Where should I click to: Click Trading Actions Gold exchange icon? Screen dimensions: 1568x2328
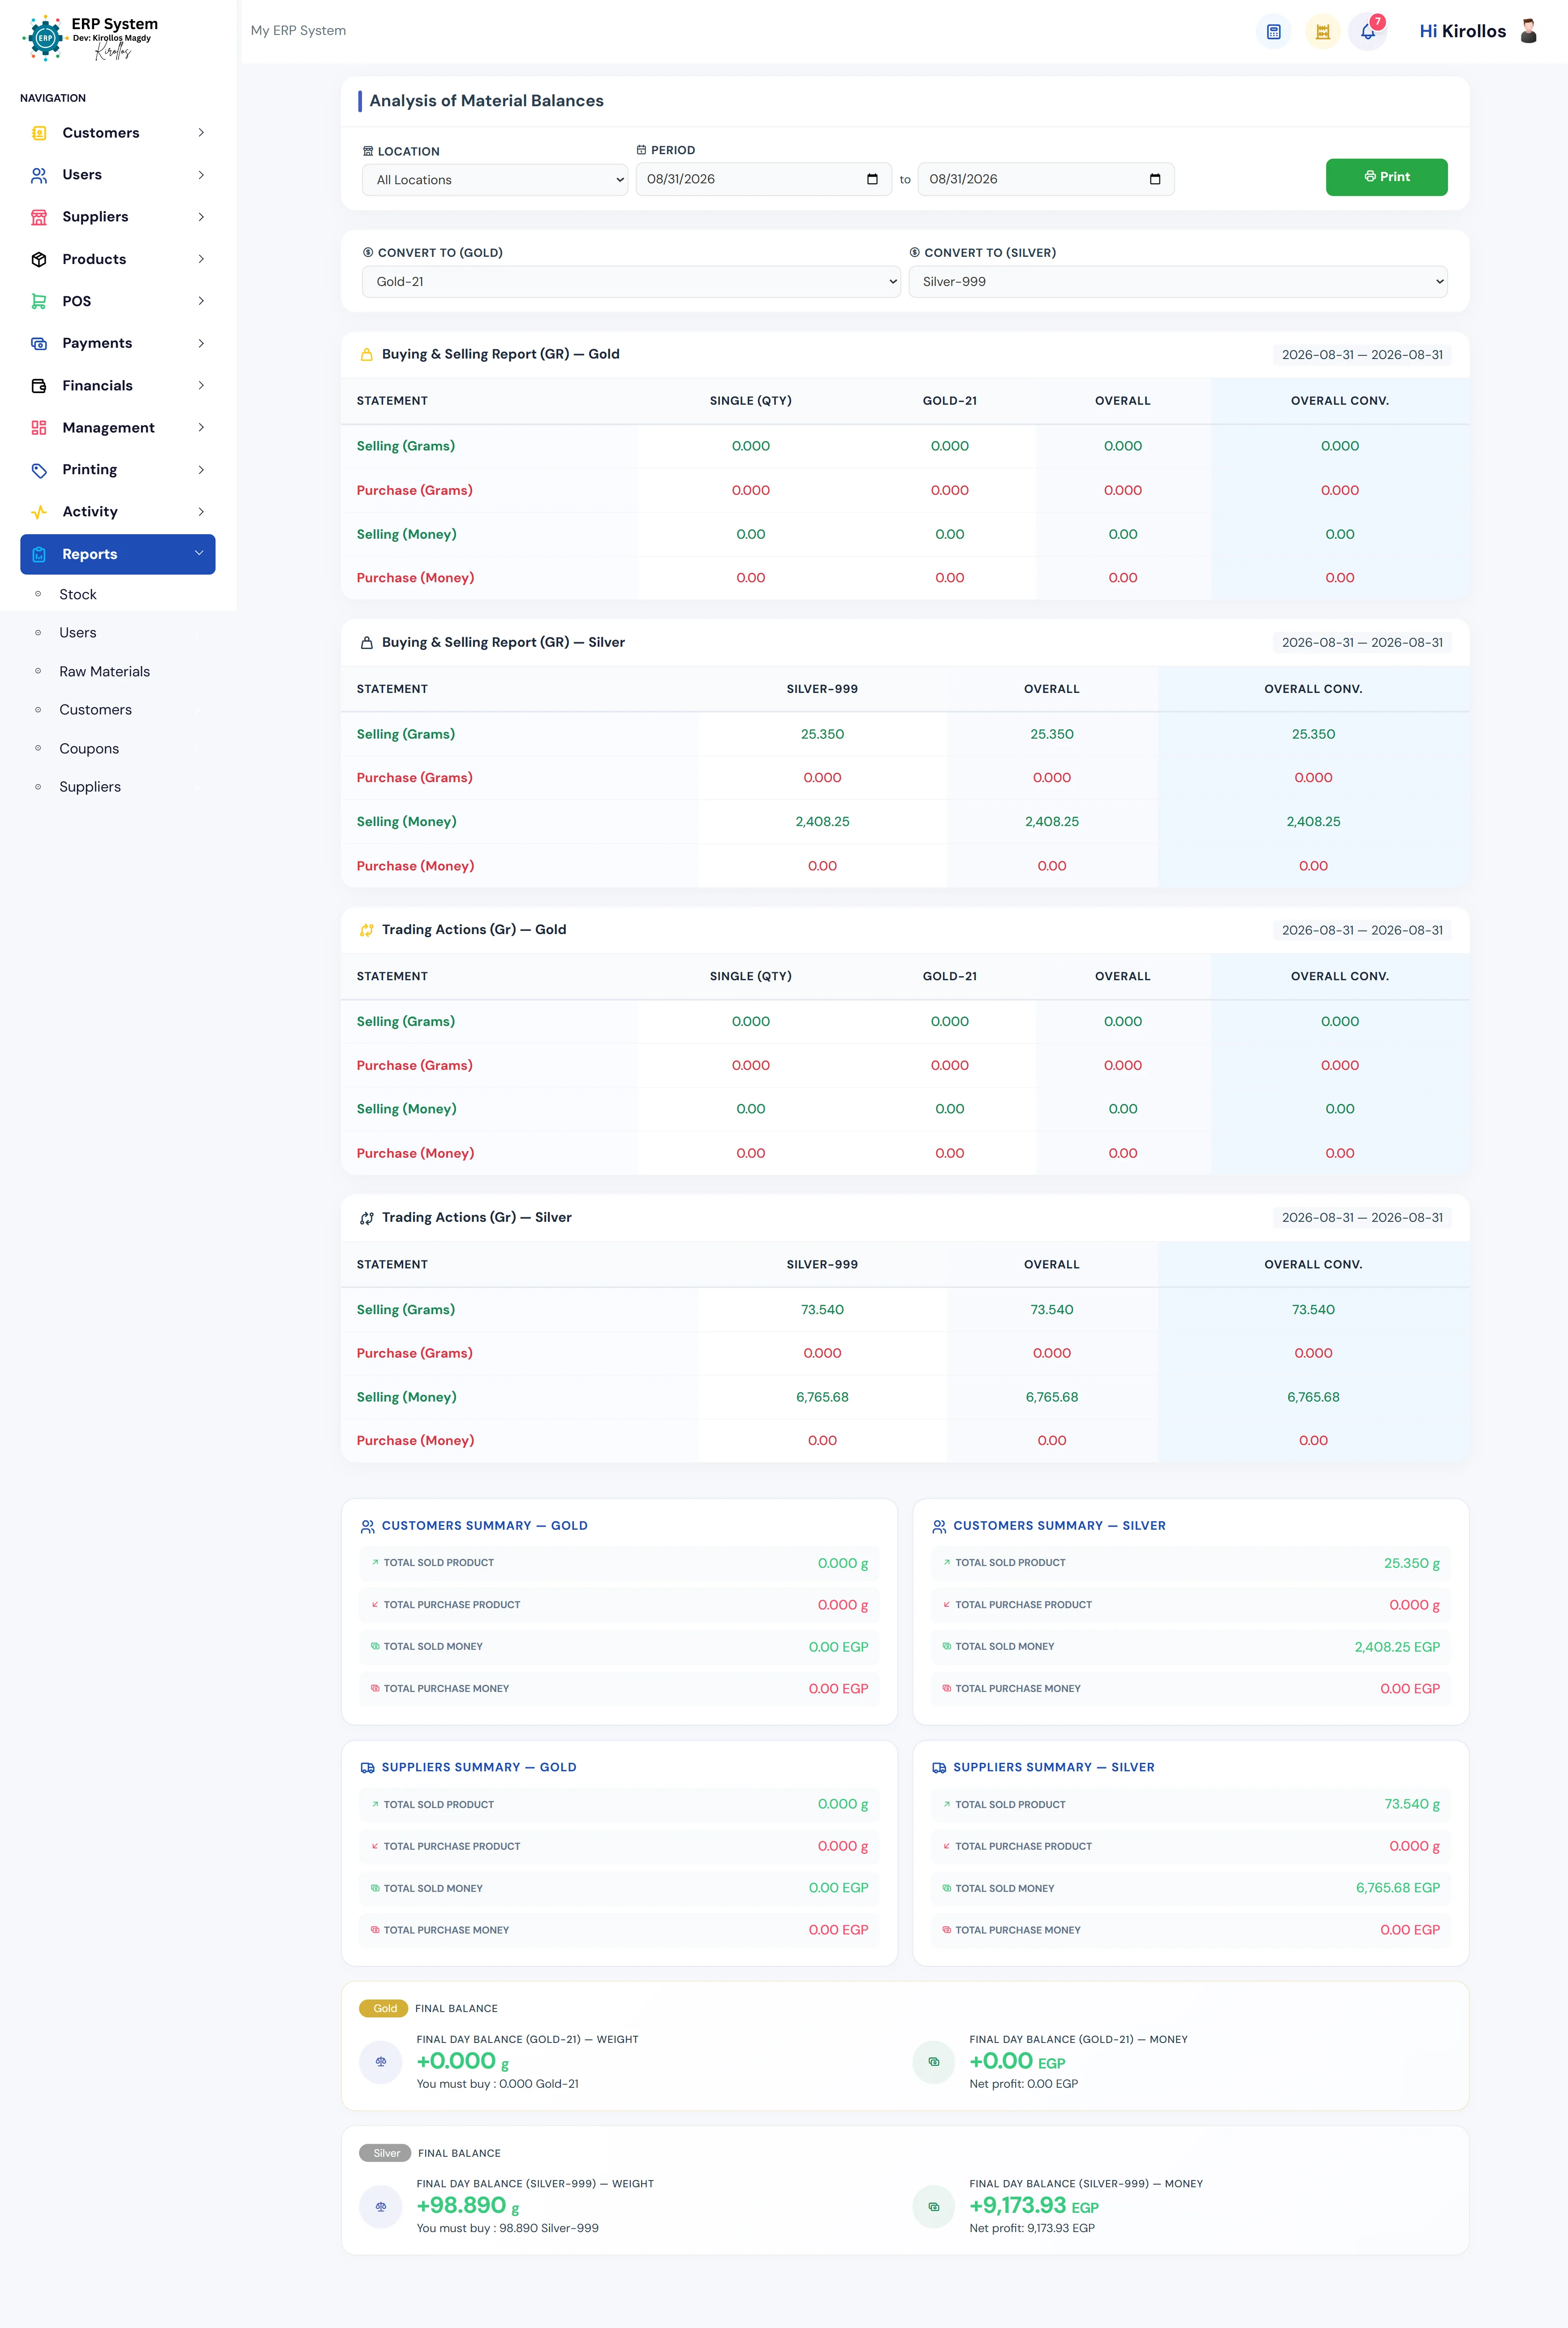(x=367, y=930)
